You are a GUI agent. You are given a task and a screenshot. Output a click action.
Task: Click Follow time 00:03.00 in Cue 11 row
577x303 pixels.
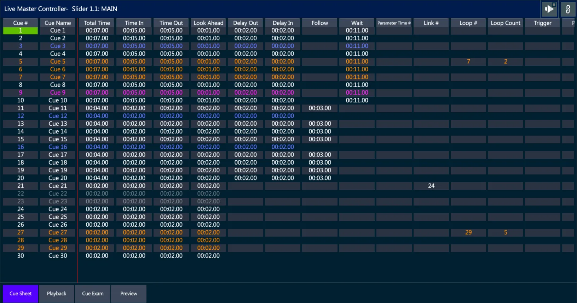click(320, 108)
